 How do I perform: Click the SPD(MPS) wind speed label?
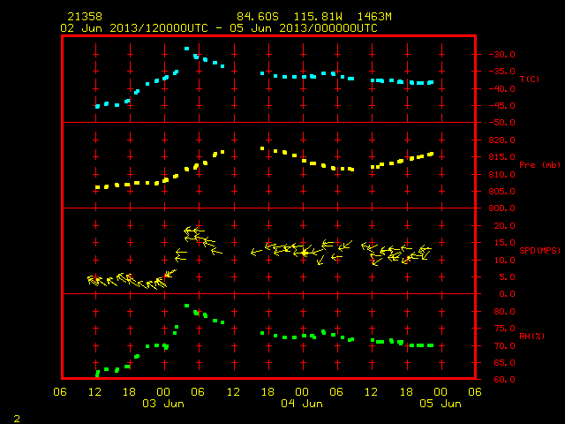coord(539,250)
